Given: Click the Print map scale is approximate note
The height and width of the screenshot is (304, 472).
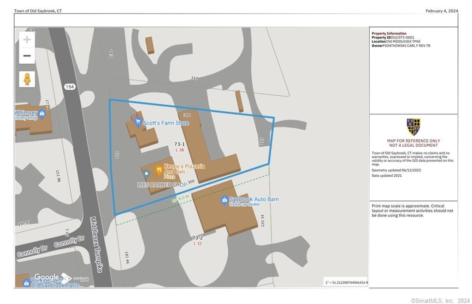Looking at the screenshot, I should point(413,211).
